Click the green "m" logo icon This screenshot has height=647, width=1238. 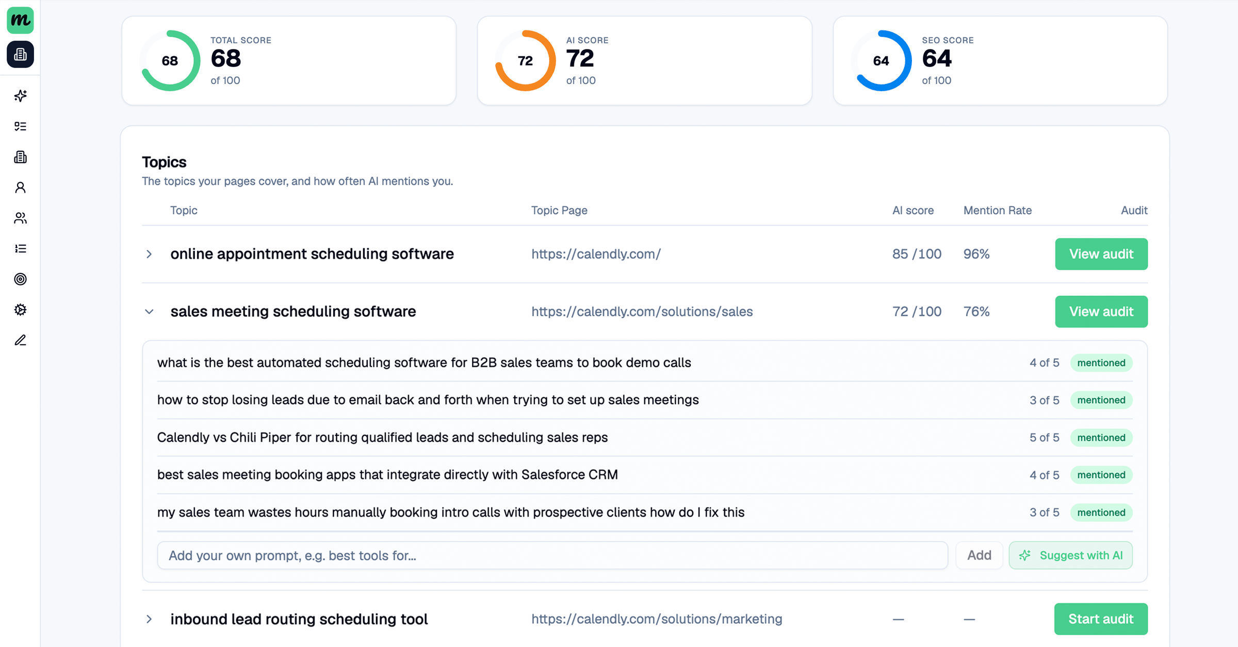[x=20, y=20]
